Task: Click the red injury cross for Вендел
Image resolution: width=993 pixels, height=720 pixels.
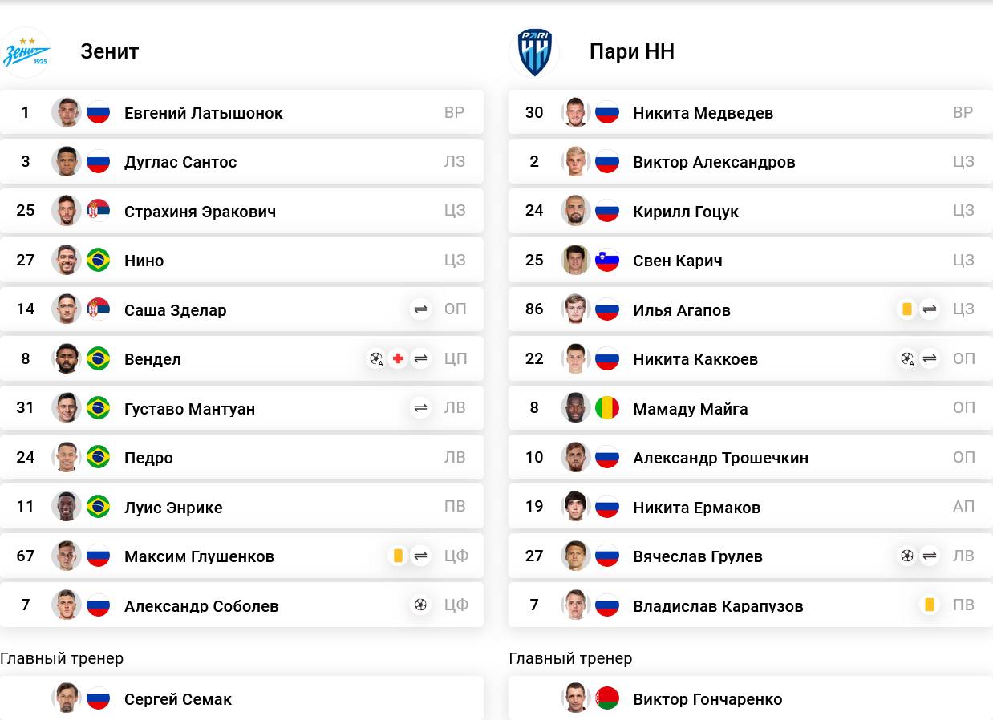Action: pyautogui.click(x=399, y=359)
